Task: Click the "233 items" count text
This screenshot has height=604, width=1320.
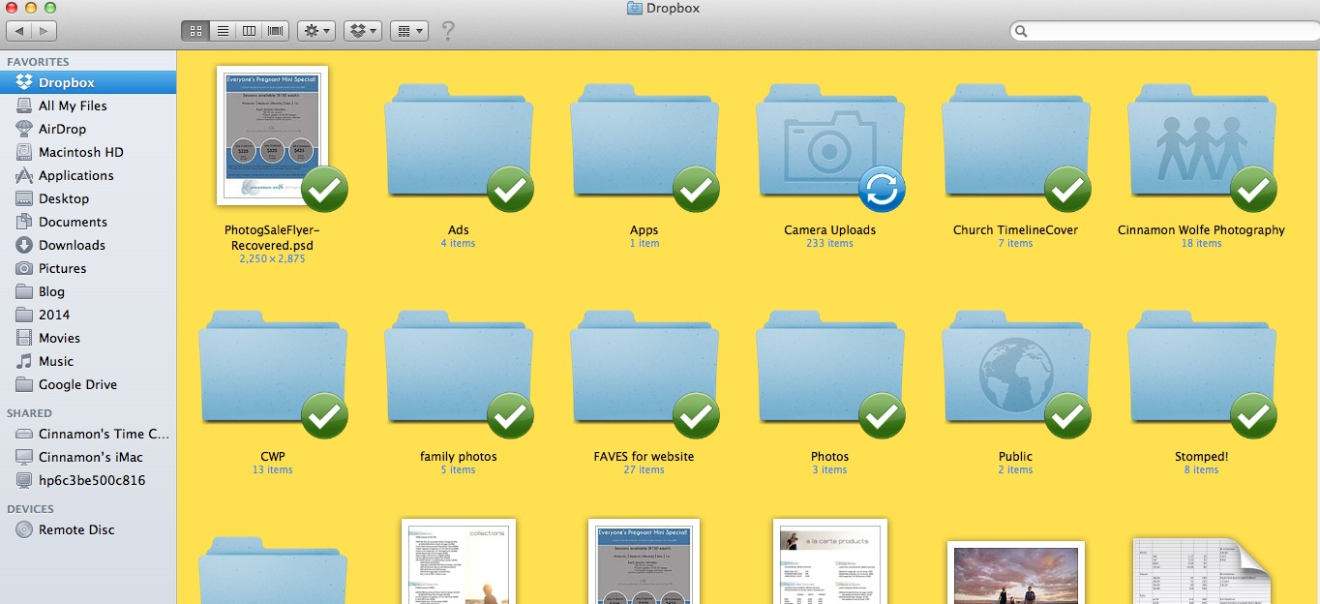Action: (830, 244)
